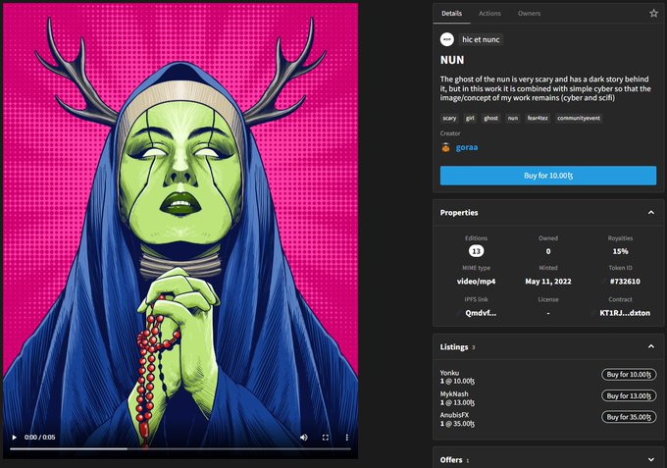
Task: Select the scary tag
Action: 449,119
